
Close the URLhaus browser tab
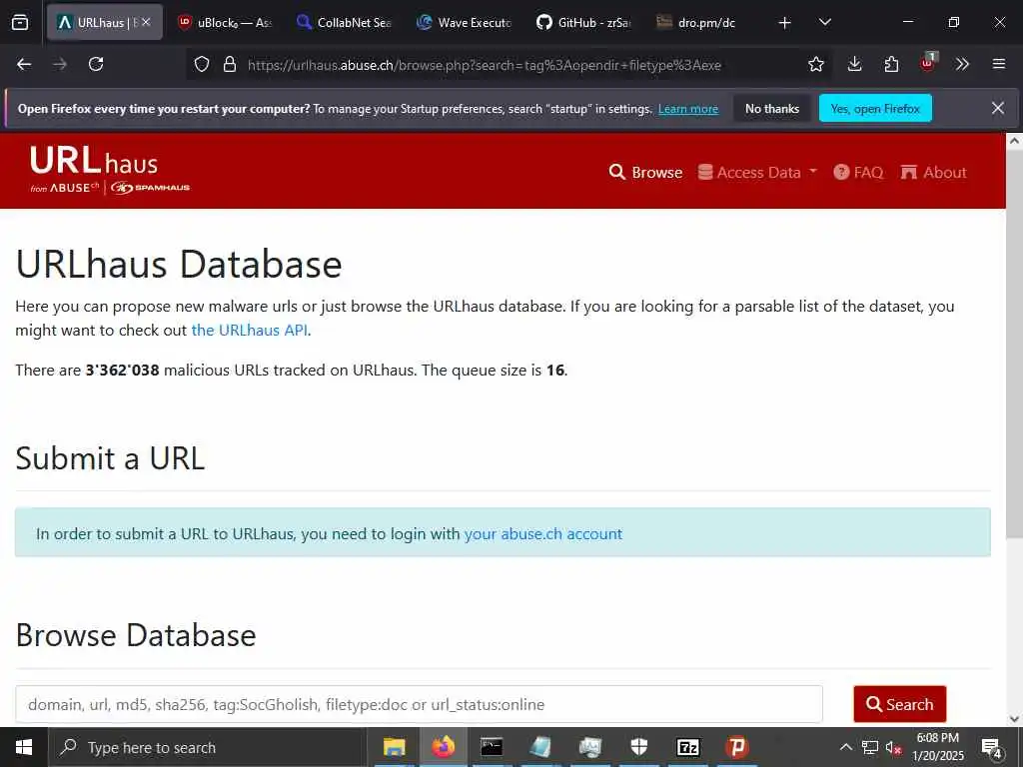(x=146, y=22)
